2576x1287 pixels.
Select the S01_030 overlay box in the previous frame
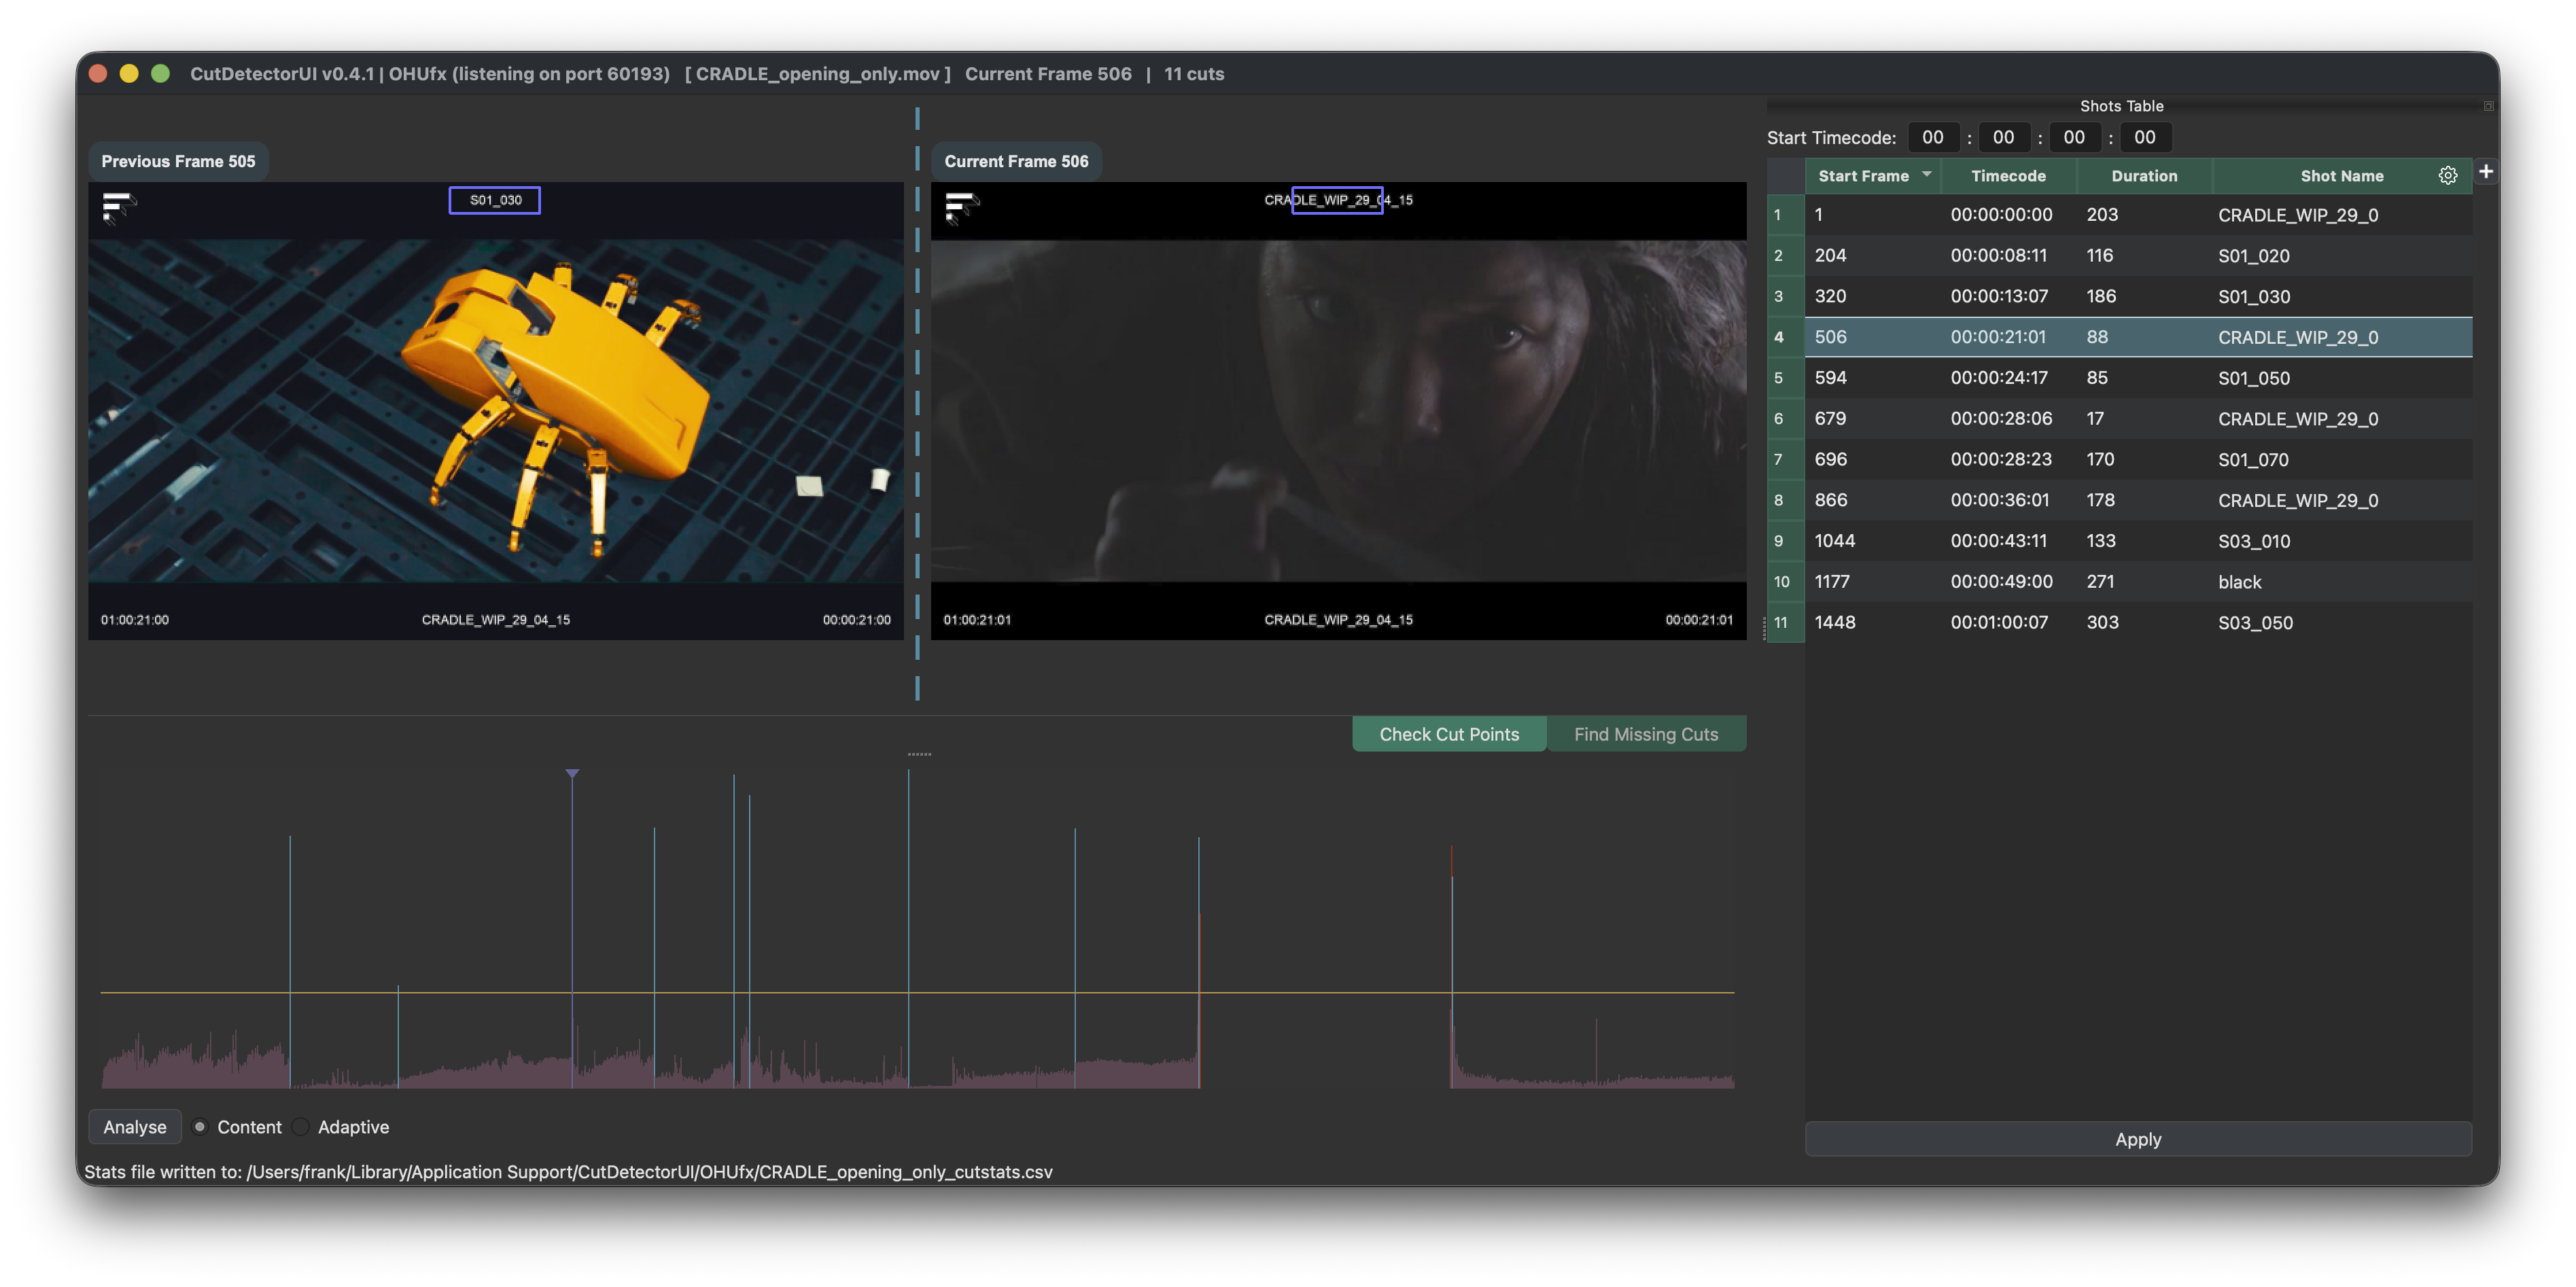[495, 200]
